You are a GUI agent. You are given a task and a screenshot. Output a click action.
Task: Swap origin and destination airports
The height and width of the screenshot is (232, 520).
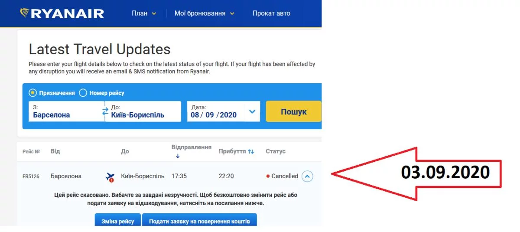click(x=105, y=111)
